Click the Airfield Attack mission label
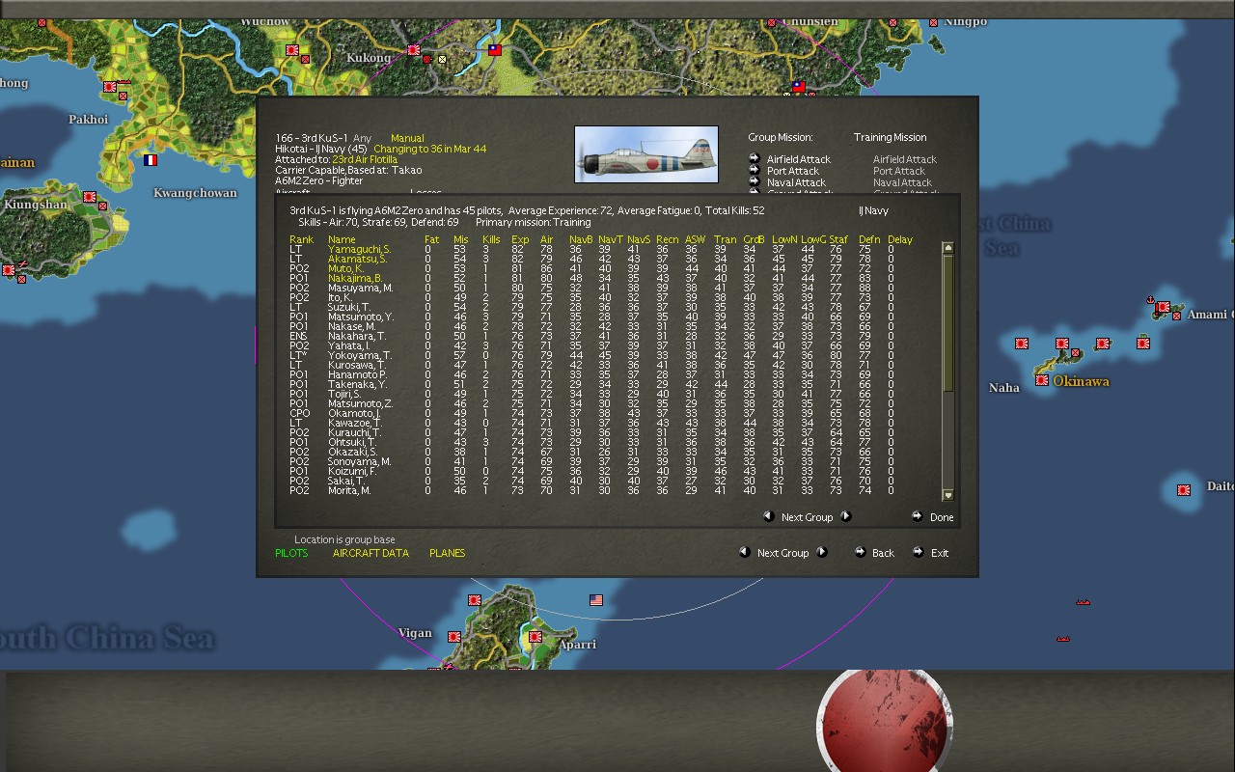1235x772 pixels. [799, 159]
